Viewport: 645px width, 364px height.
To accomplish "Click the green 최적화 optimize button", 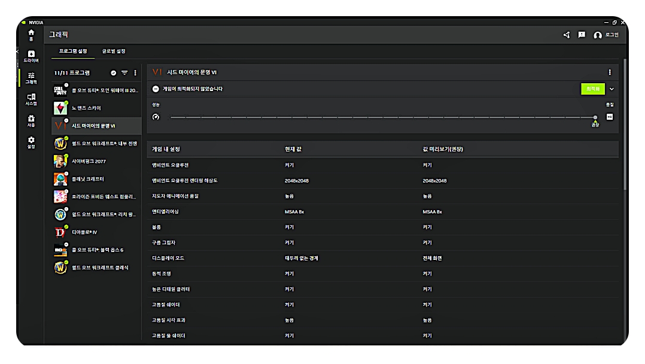I will [593, 89].
